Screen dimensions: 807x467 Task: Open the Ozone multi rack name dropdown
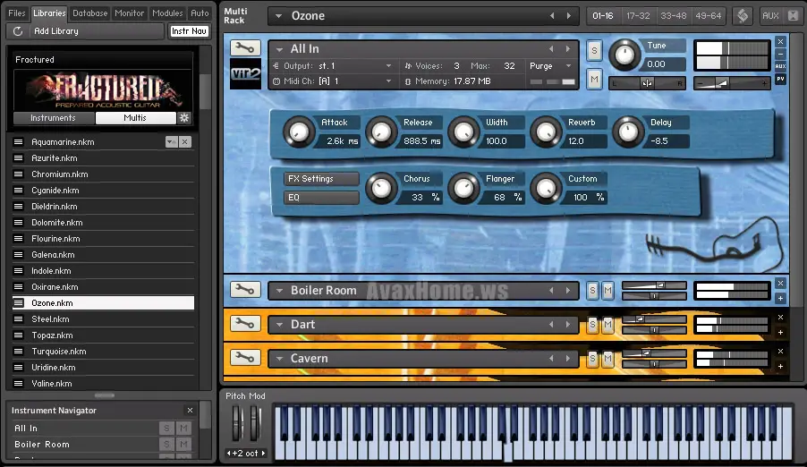coord(276,16)
